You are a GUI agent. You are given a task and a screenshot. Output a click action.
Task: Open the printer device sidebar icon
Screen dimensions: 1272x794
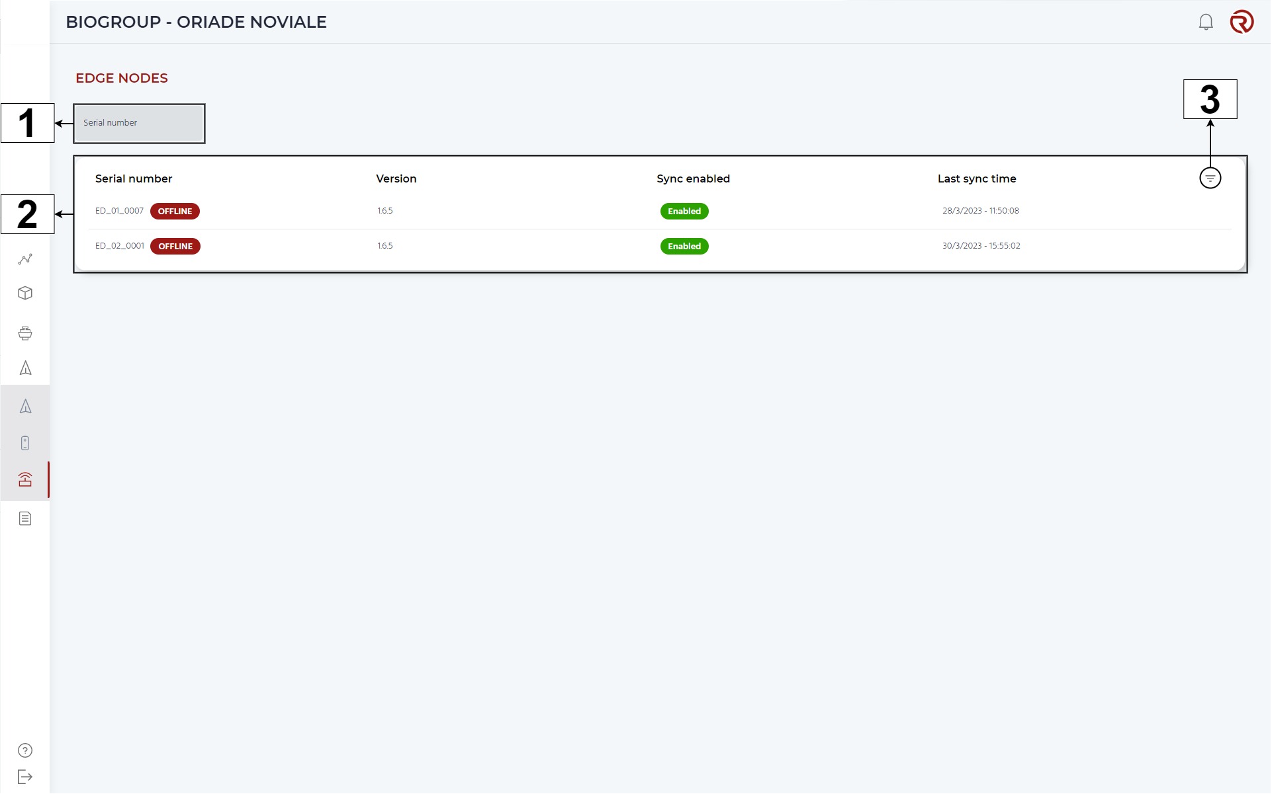25,333
